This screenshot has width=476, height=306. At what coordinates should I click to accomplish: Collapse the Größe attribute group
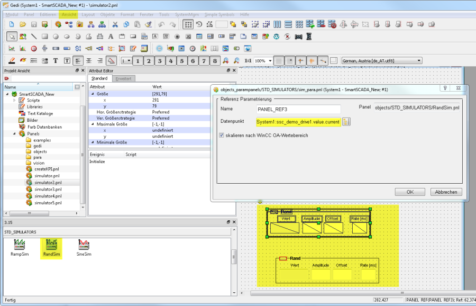click(x=92, y=93)
